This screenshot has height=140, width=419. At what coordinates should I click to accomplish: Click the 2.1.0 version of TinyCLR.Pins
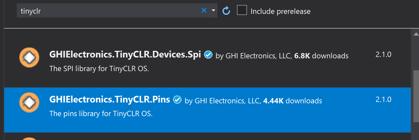(383, 99)
